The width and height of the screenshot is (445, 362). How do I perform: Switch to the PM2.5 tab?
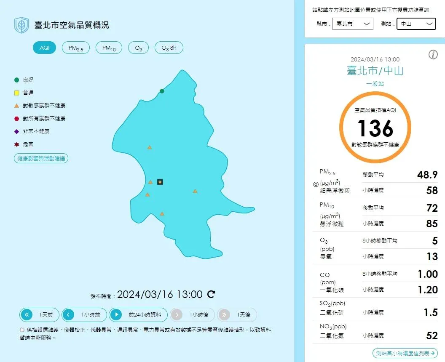click(x=76, y=48)
